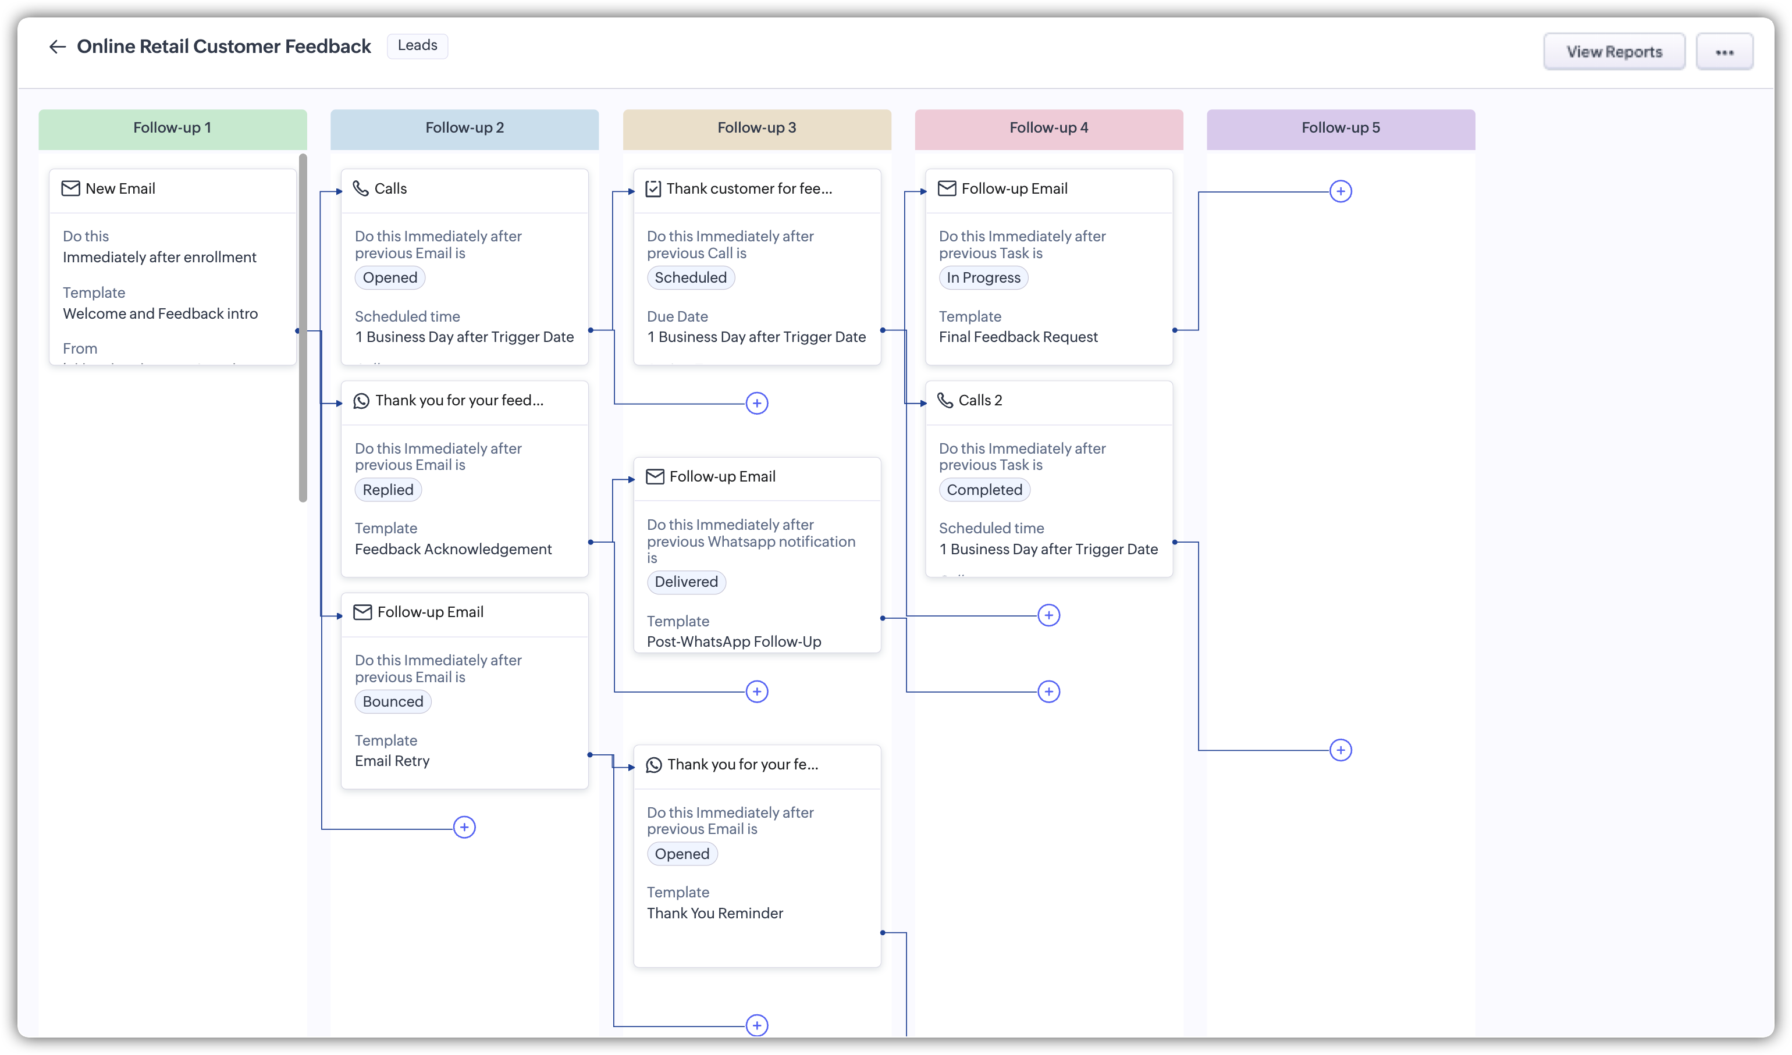Select the Follow-up 1 column header
The width and height of the screenshot is (1792, 1055).
tap(172, 129)
